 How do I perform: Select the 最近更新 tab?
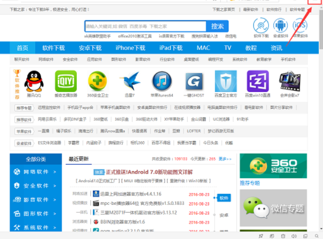[x=78, y=159]
